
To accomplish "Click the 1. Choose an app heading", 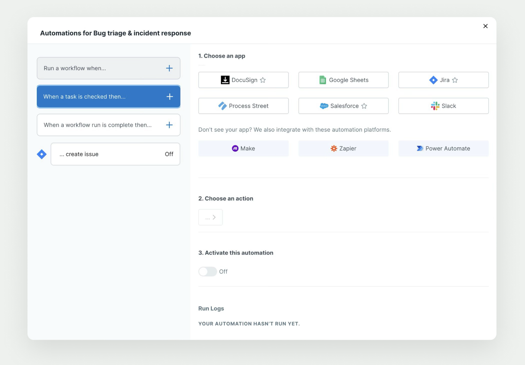I will tap(222, 56).
